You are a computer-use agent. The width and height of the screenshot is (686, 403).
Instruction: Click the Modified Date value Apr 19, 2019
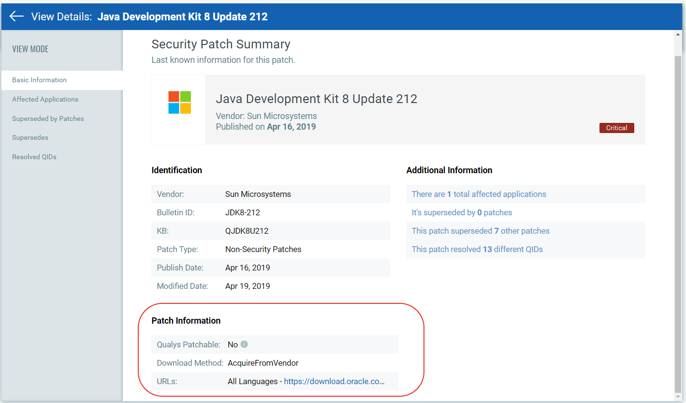click(248, 286)
